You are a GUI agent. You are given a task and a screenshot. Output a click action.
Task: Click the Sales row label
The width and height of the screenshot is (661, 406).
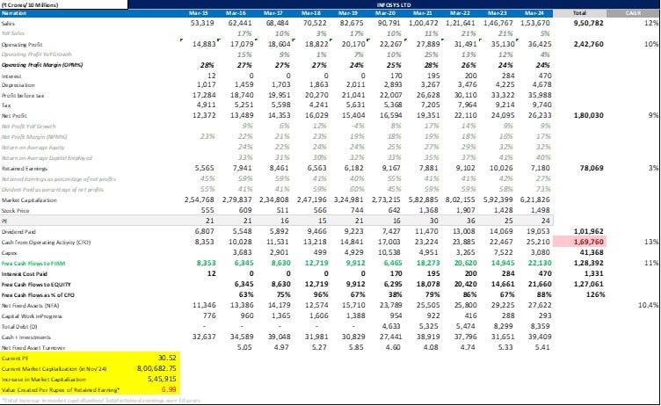pyautogui.click(x=8, y=24)
